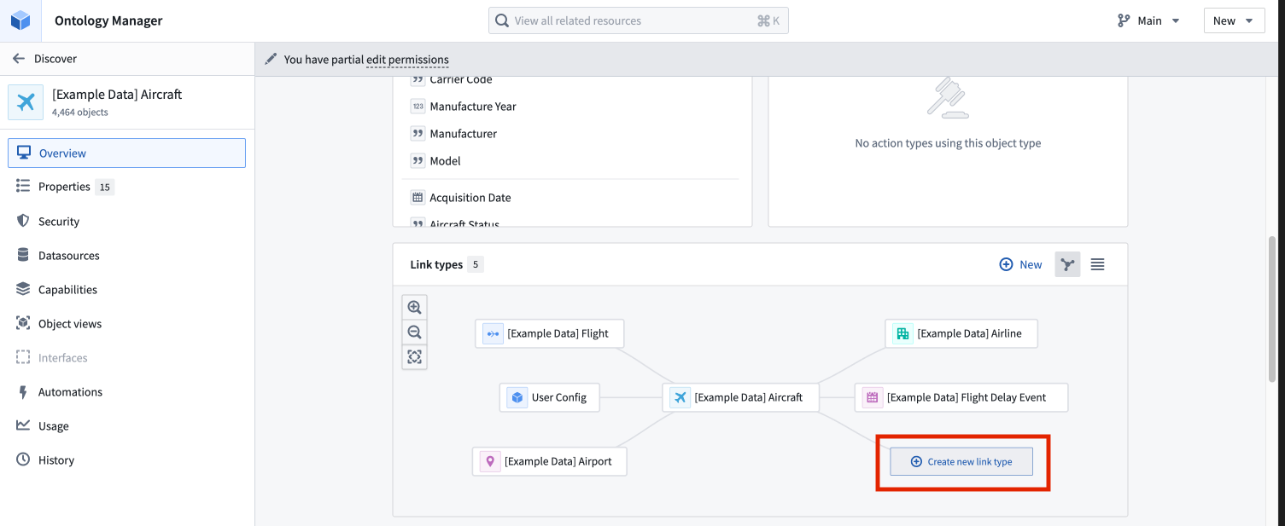Screen dimensions: 1285x526
Task: Zoom out on the link graph
Action: tap(415, 332)
